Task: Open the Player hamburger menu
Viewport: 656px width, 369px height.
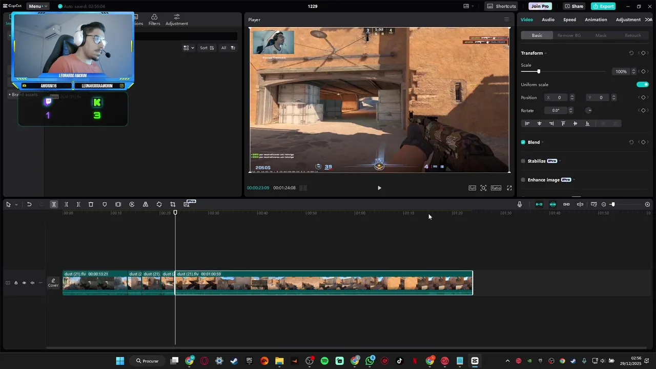Action: click(506, 19)
